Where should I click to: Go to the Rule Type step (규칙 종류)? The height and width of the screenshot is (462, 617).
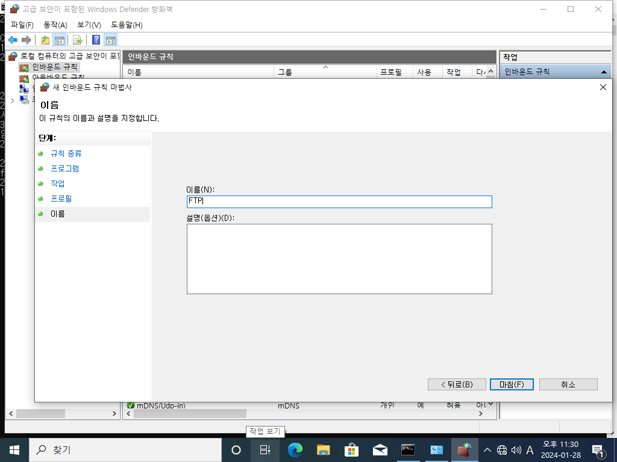point(66,153)
